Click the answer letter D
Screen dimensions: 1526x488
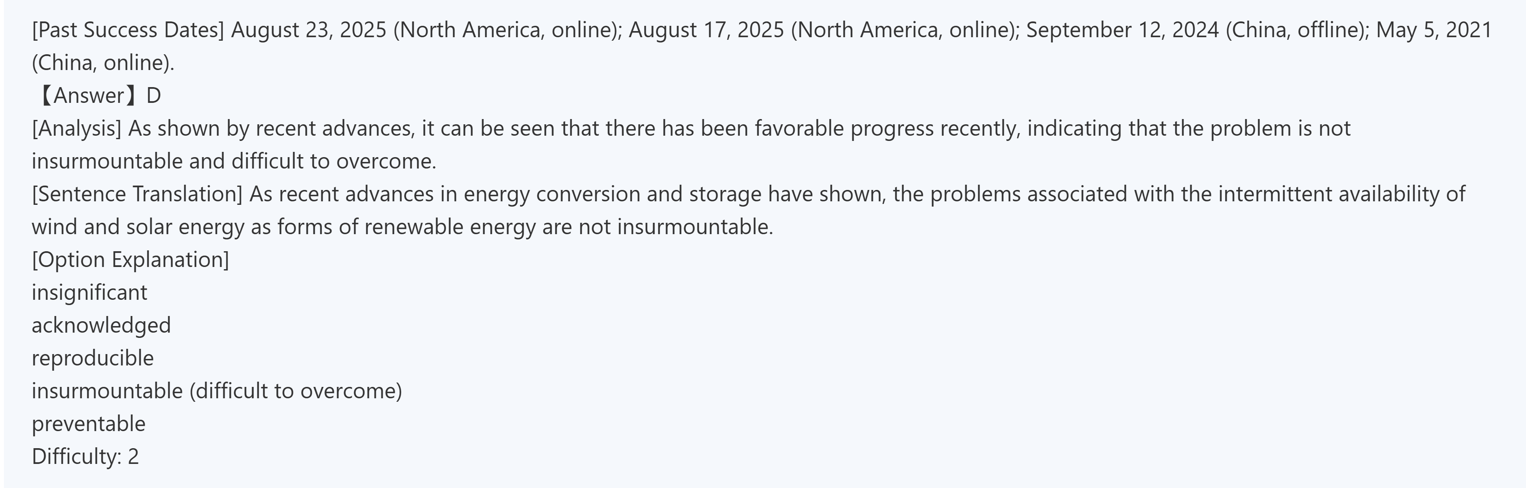(x=153, y=95)
